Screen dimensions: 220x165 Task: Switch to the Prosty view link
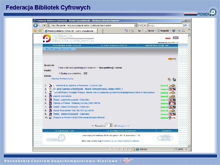pos(55,79)
